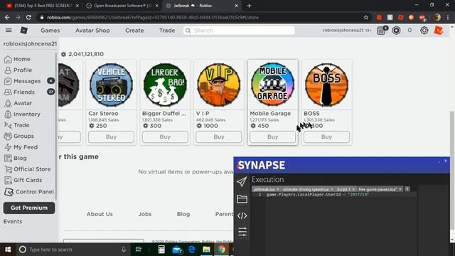Screen dimensions: 455x256
Task: Open the Roblox settings gear
Action: pos(424,30)
